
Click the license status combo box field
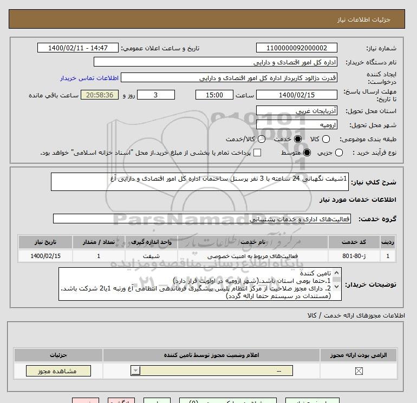[x=212, y=371]
